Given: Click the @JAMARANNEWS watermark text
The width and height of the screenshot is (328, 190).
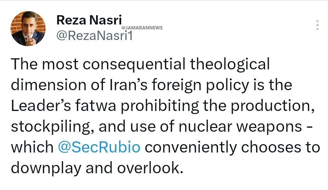Looking at the screenshot, I should [x=142, y=28].
